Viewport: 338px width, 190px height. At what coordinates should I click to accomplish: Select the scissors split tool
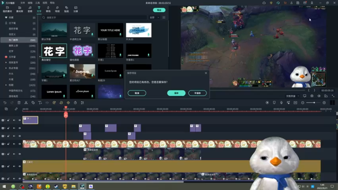(x=26, y=103)
